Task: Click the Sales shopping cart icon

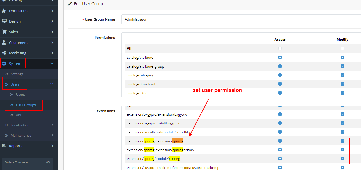Action: pyautogui.click(x=4, y=32)
